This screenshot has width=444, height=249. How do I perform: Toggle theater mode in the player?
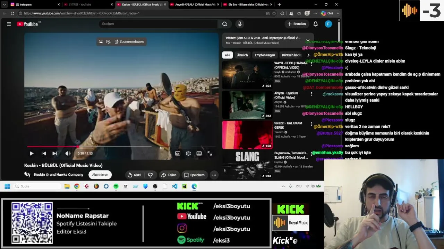(199, 154)
